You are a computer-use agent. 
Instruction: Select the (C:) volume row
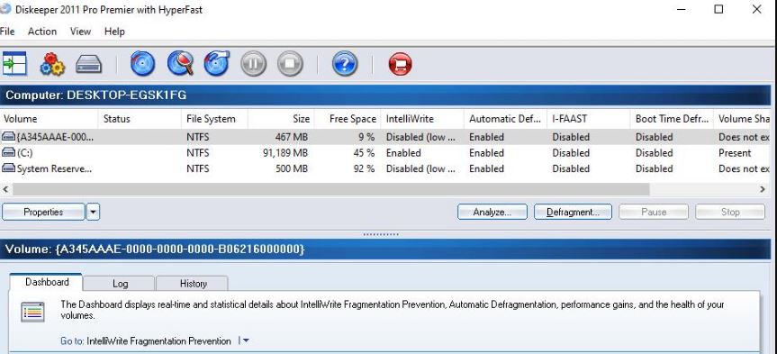tap(385, 153)
